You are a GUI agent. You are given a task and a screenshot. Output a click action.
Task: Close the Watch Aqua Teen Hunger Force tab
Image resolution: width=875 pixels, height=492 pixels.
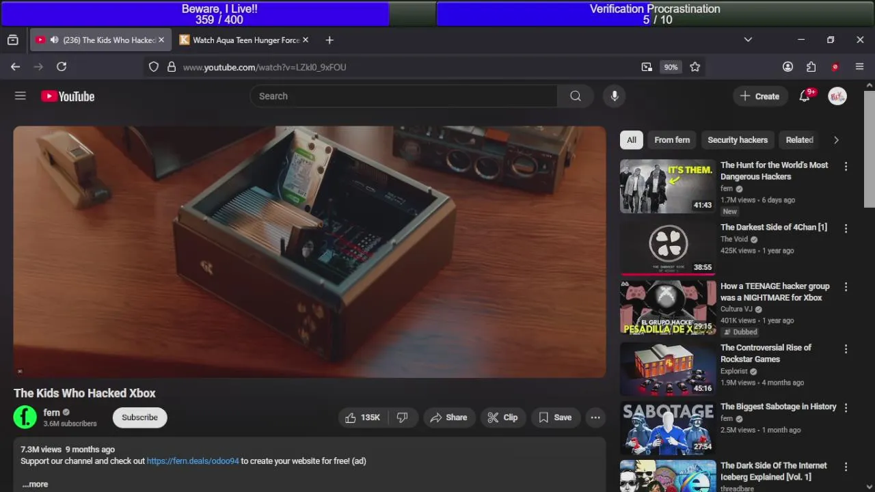(x=306, y=40)
